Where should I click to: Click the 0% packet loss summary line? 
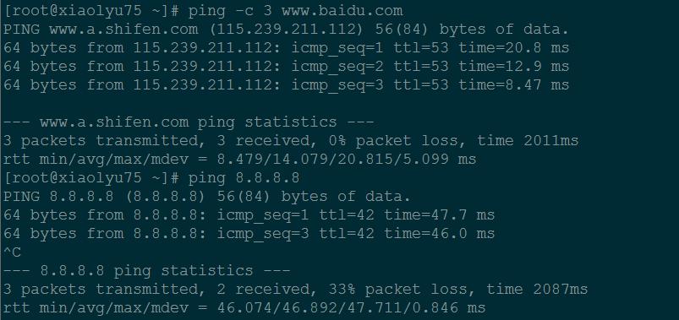coord(291,141)
